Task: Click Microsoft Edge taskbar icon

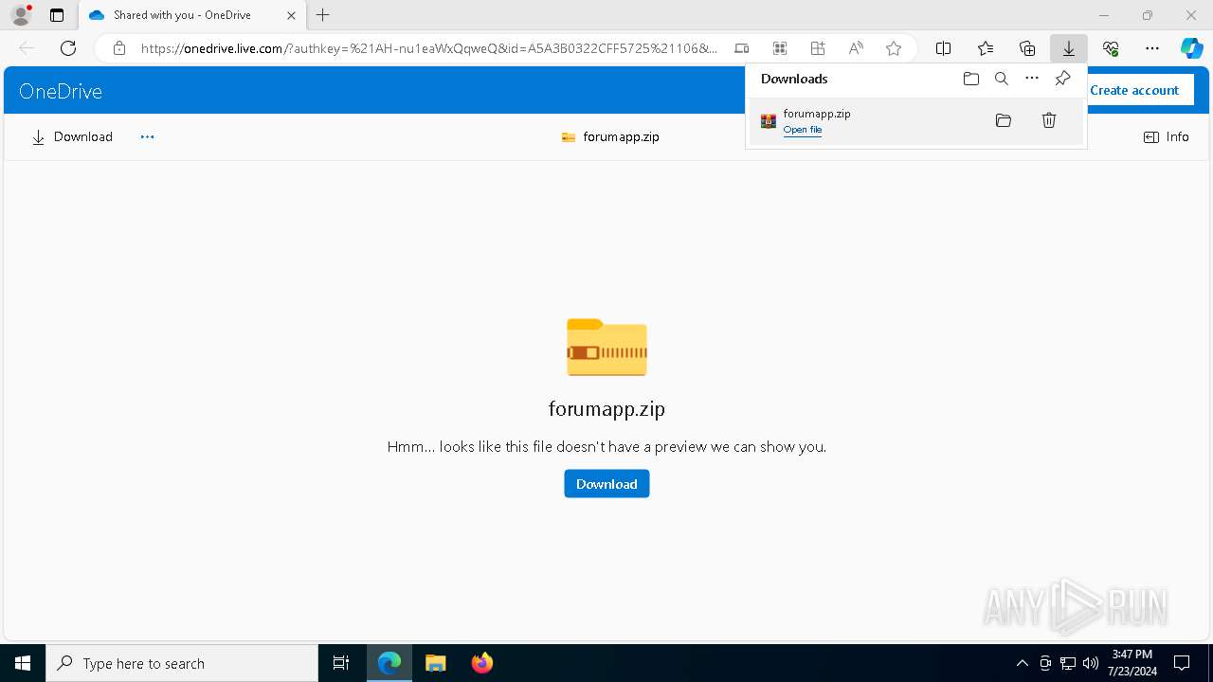Action: [389, 663]
